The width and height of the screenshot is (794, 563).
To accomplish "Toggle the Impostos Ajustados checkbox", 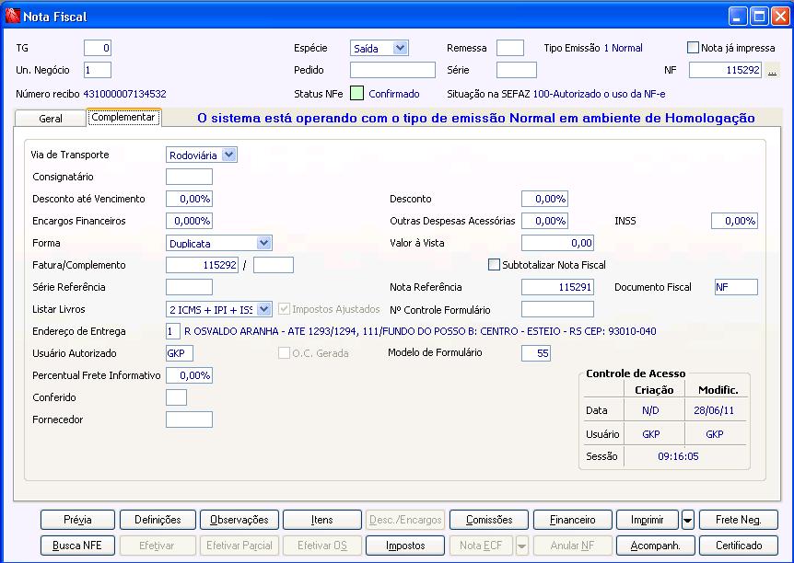I will (x=284, y=309).
